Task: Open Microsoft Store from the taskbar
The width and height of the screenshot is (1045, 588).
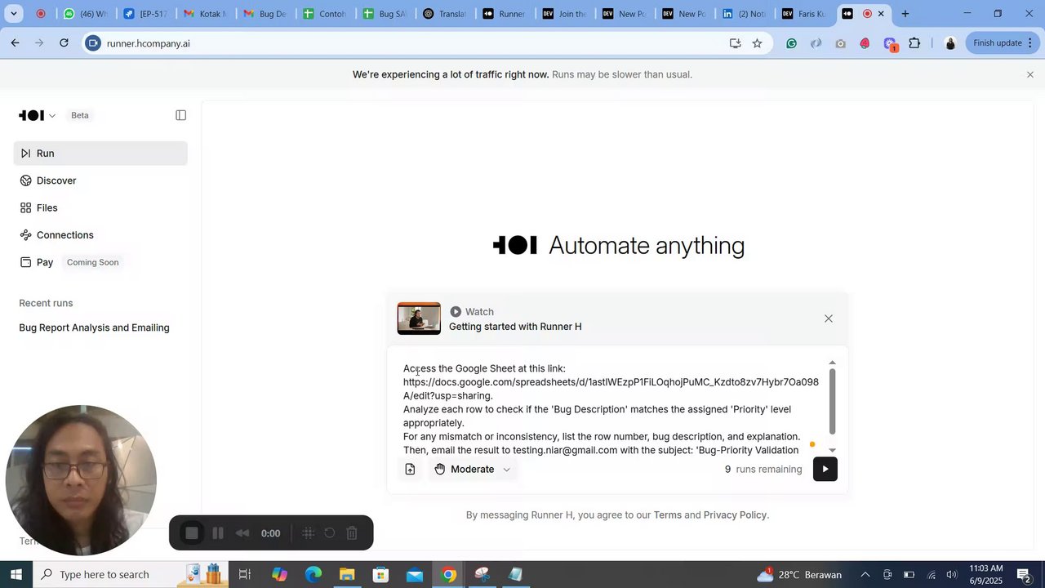Action: click(x=380, y=574)
